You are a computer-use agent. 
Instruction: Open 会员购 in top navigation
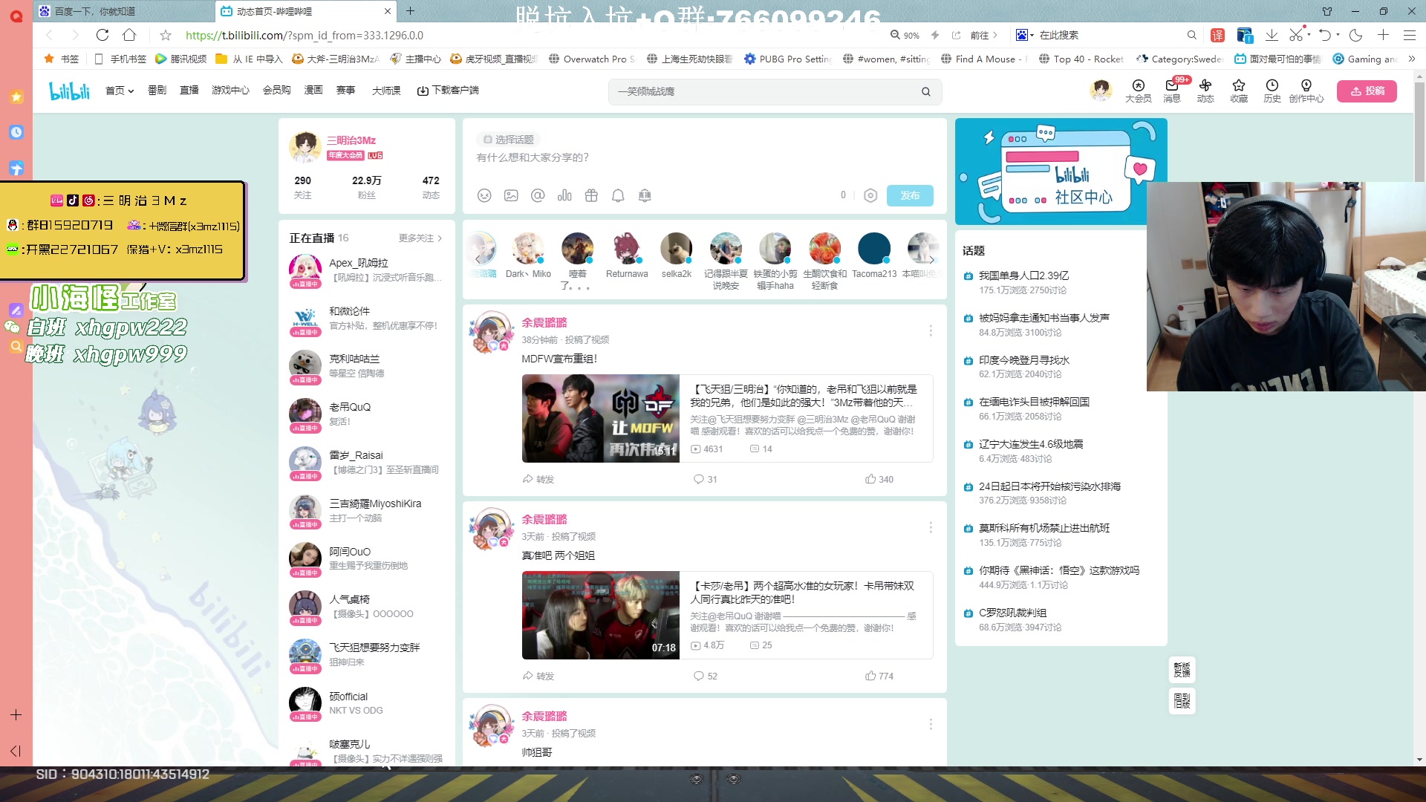[x=276, y=91]
